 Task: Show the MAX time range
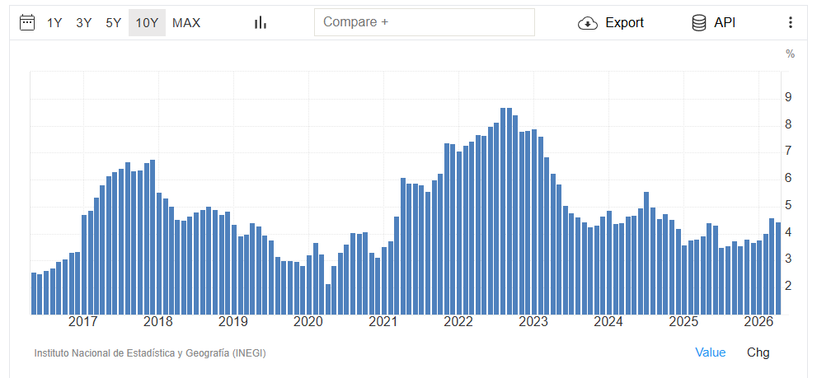pyautogui.click(x=186, y=23)
